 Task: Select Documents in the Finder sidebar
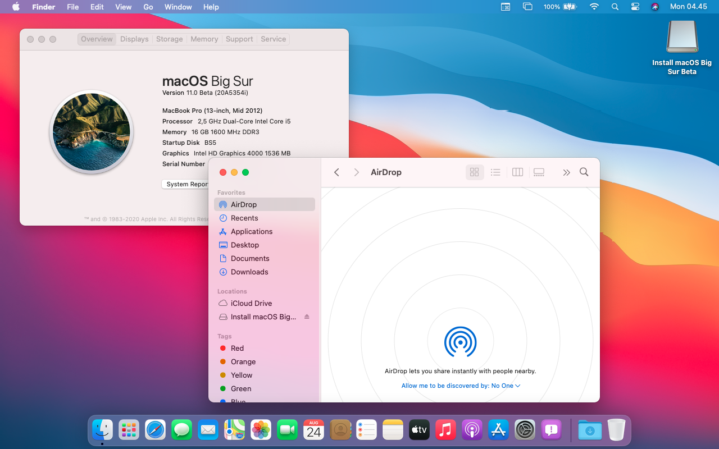pyautogui.click(x=265, y=258)
